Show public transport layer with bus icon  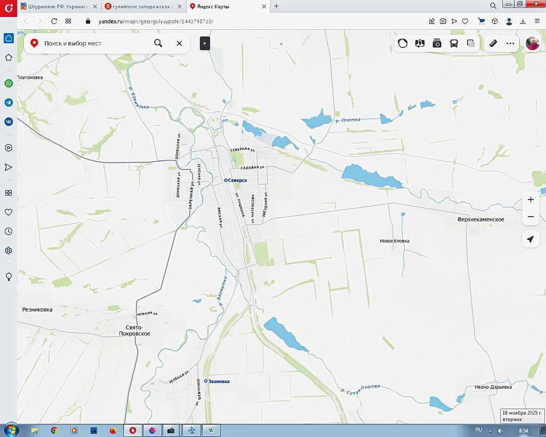(x=454, y=43)
